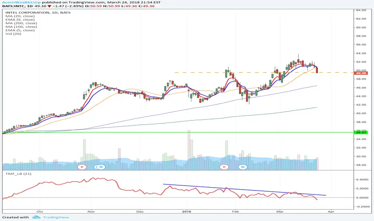Click the earnings 'E' marker in late January
The height and width of the screenshot is (221, 374).
[x=224, y=167]
